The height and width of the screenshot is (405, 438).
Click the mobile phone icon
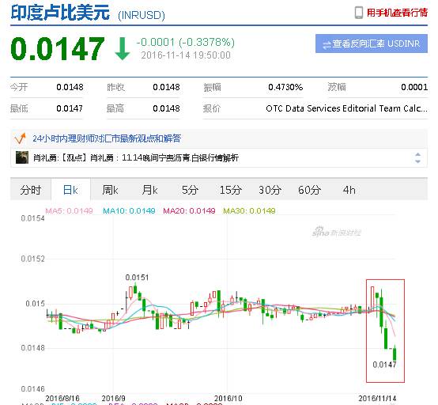coord(359,13)
